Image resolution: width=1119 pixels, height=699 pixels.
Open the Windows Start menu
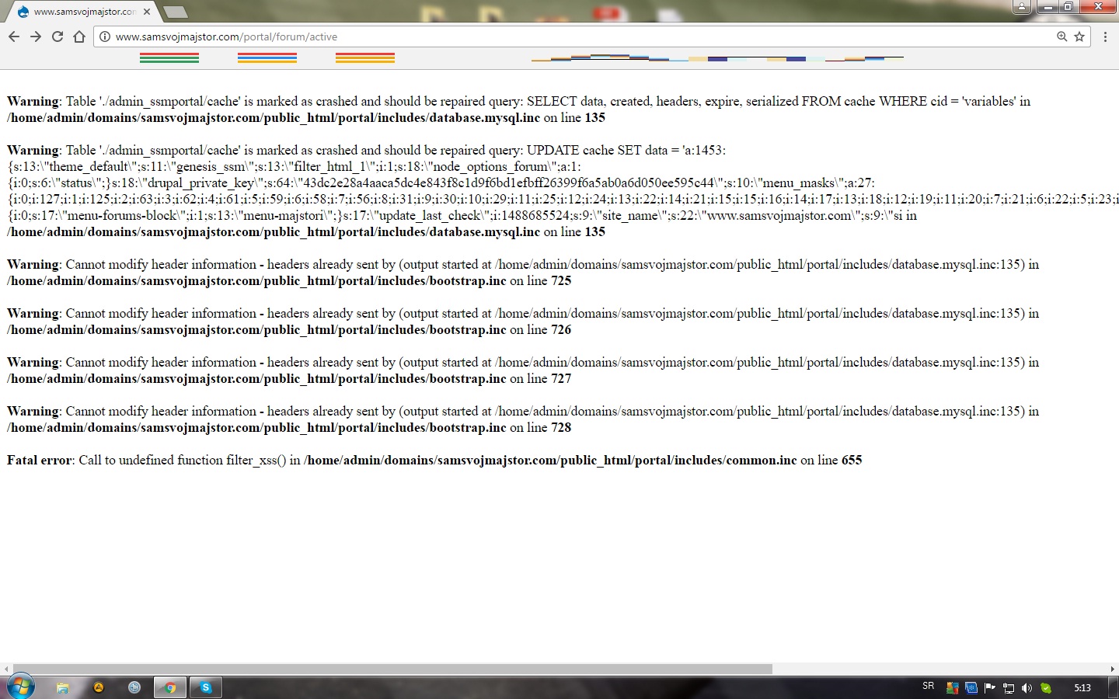coord(20,687)
